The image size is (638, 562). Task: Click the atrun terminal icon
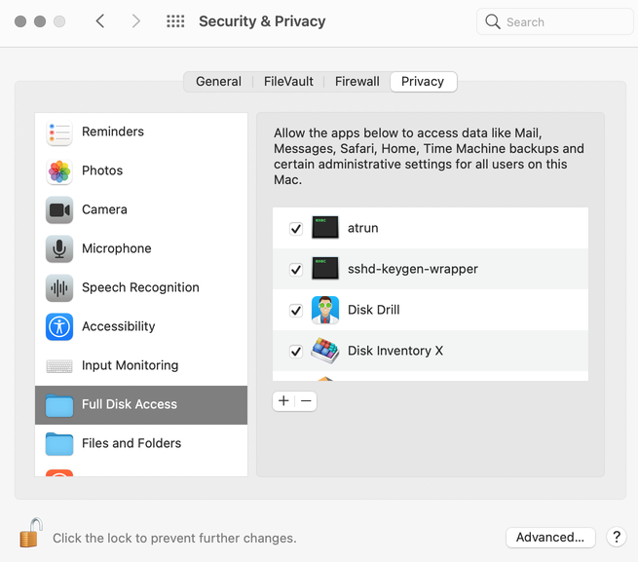(325, 227)
